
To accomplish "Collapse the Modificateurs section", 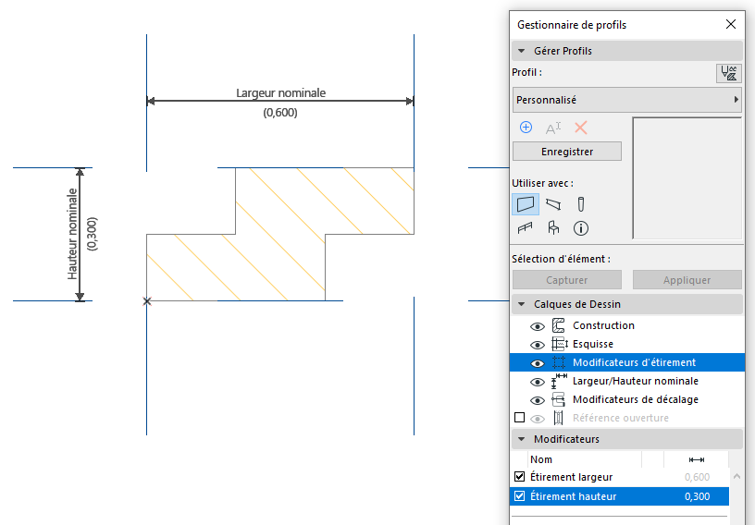I will (522, 439).
